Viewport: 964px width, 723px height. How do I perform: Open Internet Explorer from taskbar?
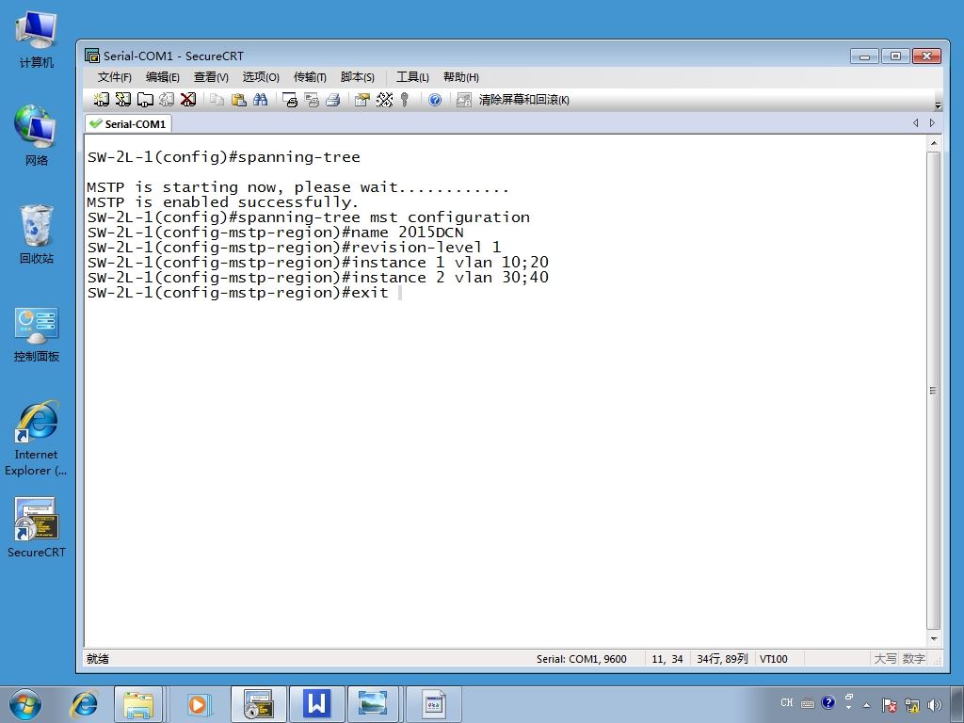[84, 704]
